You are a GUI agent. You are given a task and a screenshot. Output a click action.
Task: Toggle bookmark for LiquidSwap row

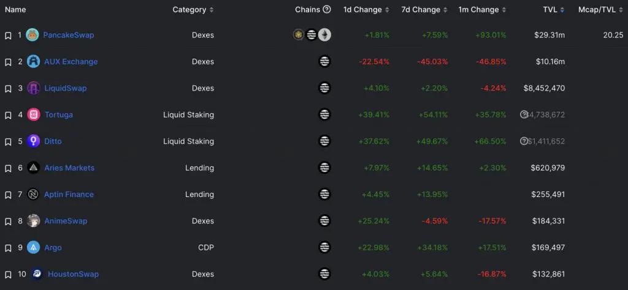8,89
